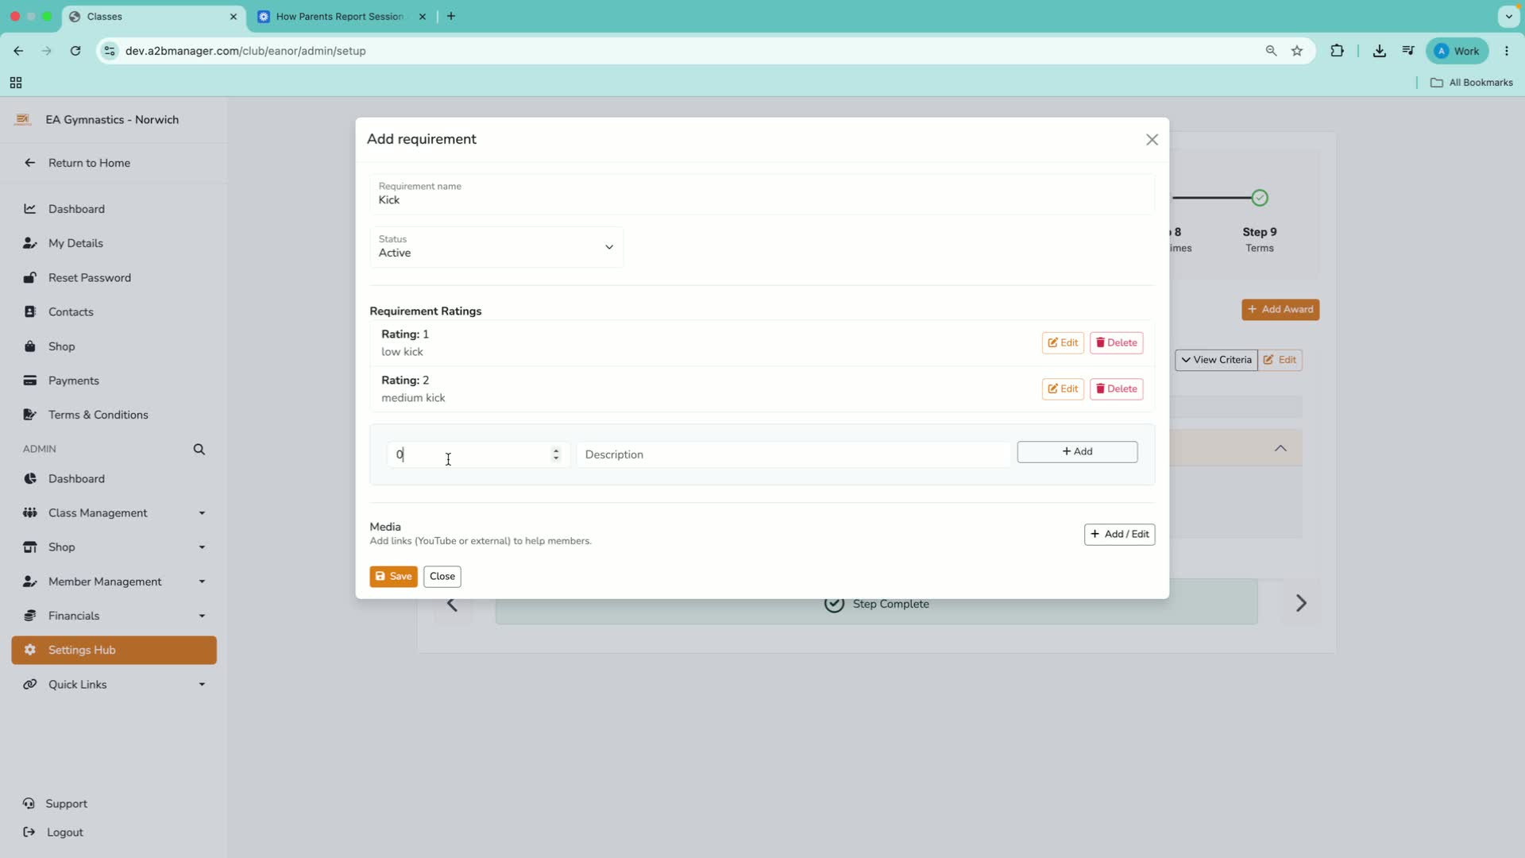Expand the Member Management menu
The width and height of the screenshot is (1525, 858).
(x=114, y=582)
